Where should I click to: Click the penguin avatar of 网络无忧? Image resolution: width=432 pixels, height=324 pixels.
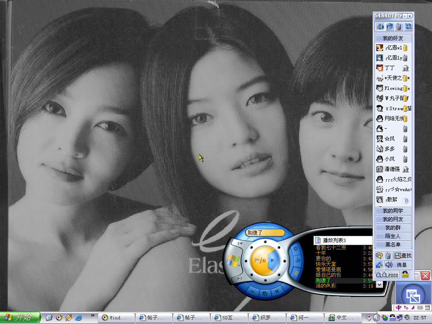(x=380, y=119)
